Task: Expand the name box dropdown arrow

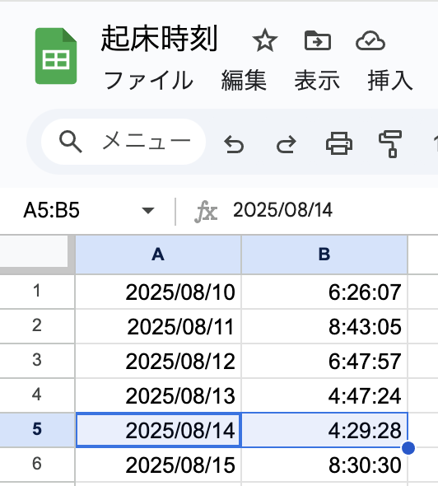Action: [147, 210]
